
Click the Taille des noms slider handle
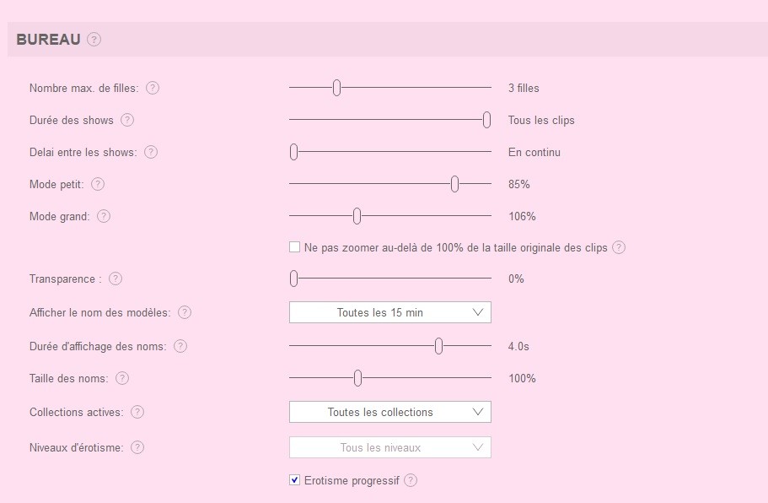(x=357, y=378)
